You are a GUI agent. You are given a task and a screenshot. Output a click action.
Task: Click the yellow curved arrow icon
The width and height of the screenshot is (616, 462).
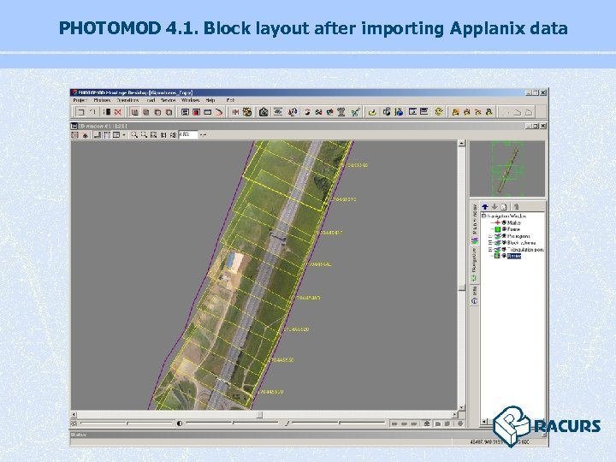pos(372,112)
